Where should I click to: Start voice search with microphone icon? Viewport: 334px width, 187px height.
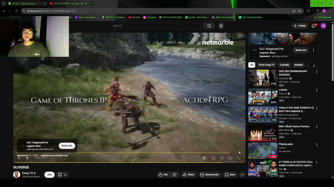[x=221, y=26]
